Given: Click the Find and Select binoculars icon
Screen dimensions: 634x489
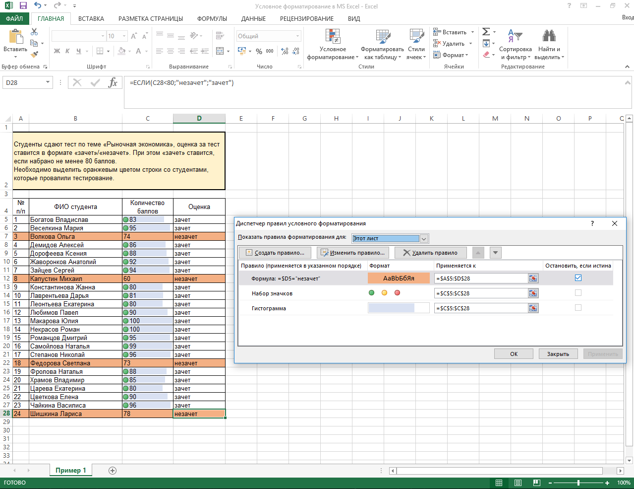Looking at the screenshot, I should [x=549, y=36].
